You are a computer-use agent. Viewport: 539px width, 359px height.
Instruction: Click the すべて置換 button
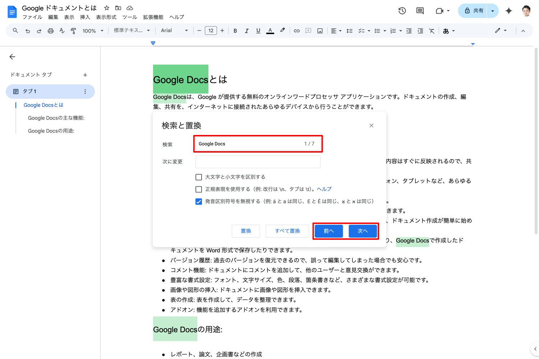pyautogui.click(x=287, y=231)
